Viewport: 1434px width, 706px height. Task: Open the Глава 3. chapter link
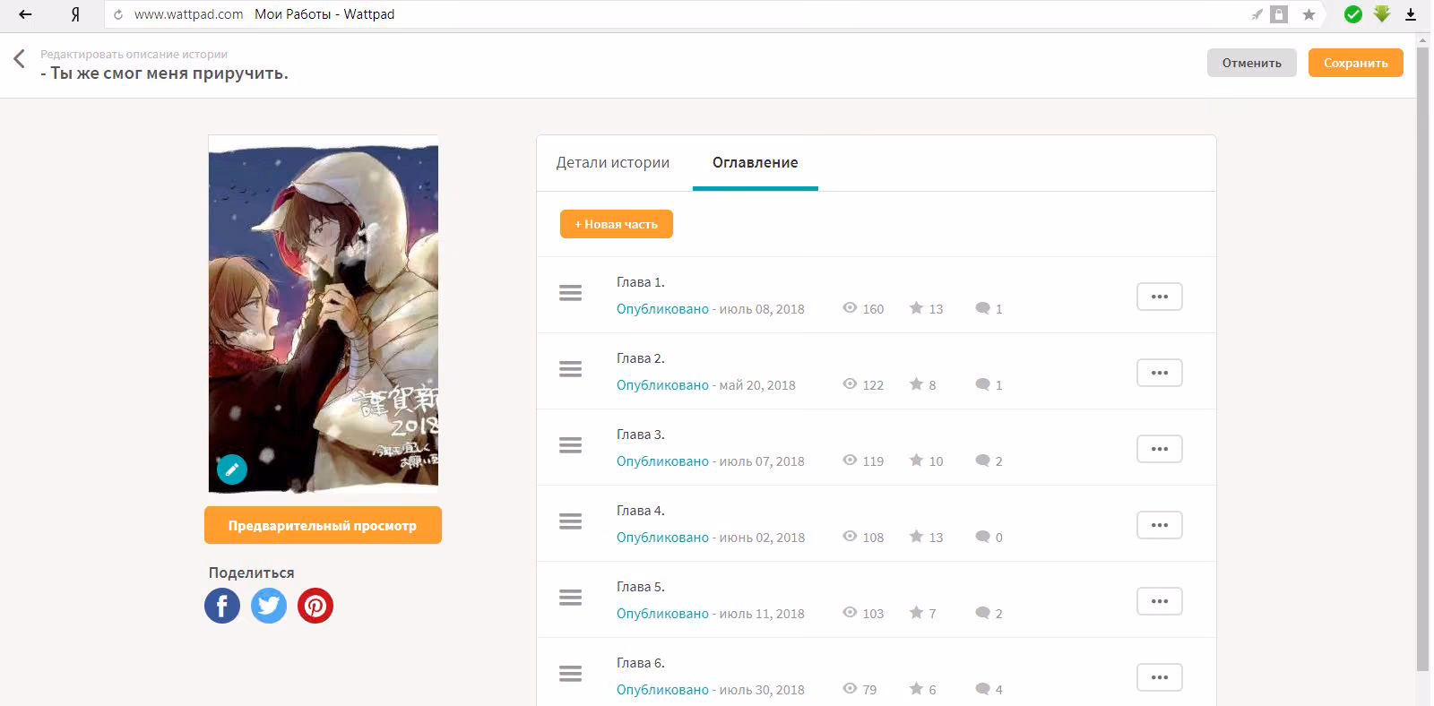[x=641, y=435]
